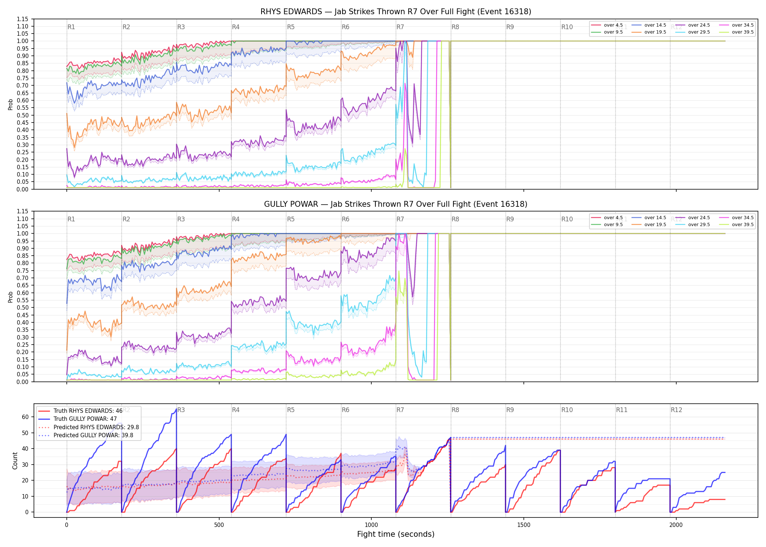Click the 'Count' y-axis label
The width and height of the screenshot is (766, 547).
coord(15,461)
